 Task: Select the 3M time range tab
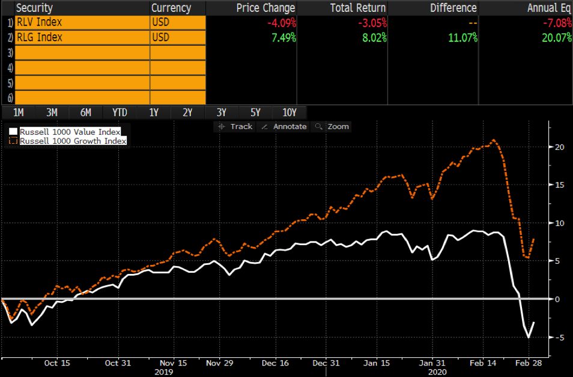[x=52, y=113]
